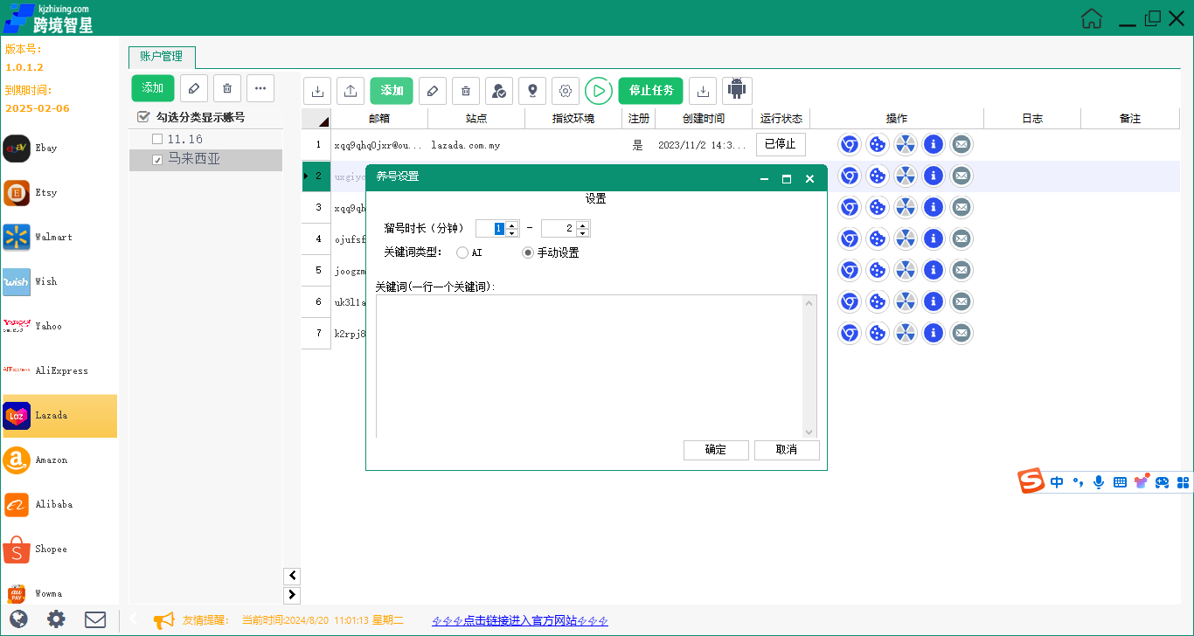Confirm the dialog with 确定
The width and height of the screenshot is (1194, 636).
[716, 450]
